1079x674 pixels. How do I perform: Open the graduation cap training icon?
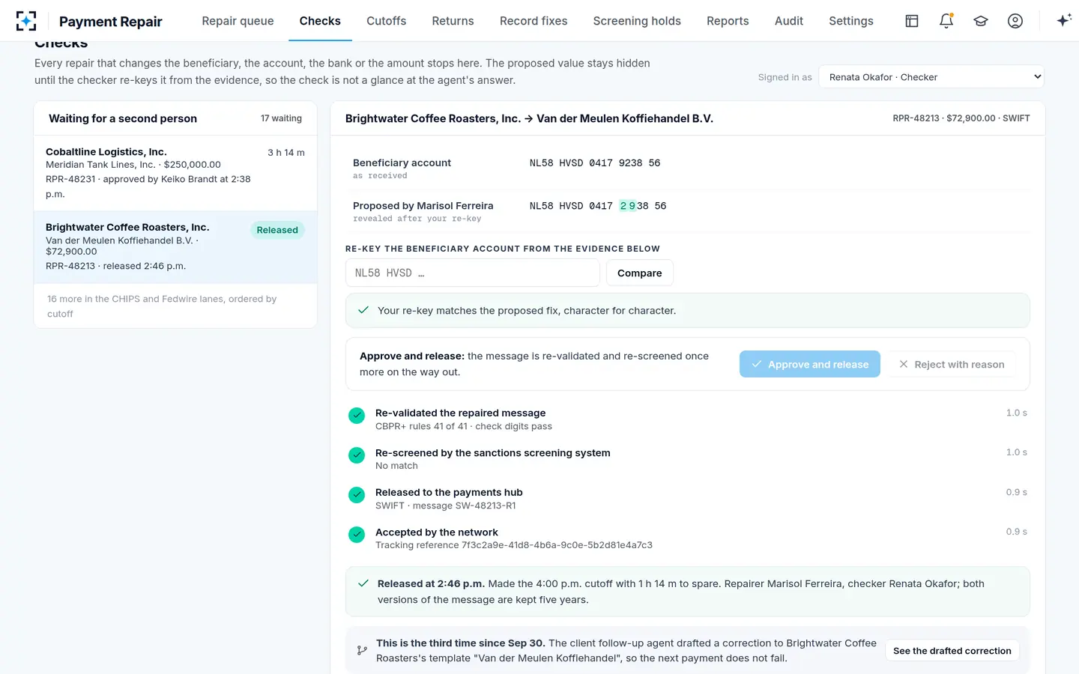tap(981, 21)
